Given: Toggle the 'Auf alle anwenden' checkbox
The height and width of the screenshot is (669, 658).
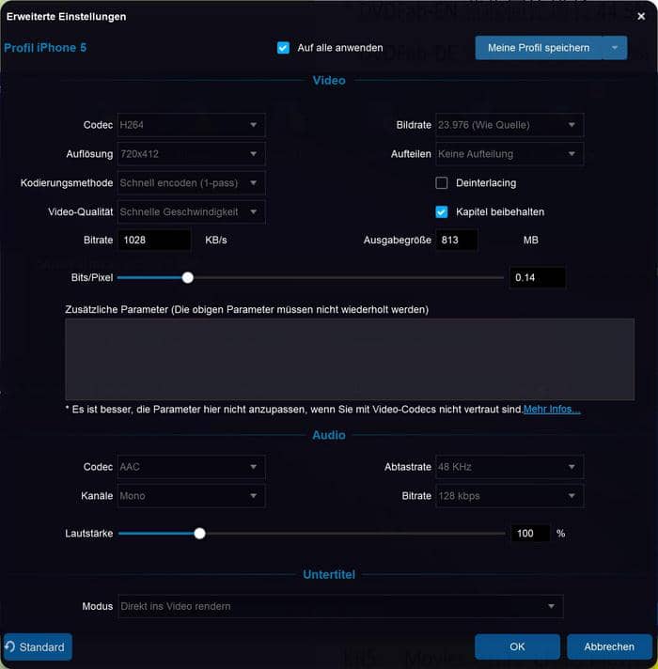Looking at the screenshot, I should [283, 48].
